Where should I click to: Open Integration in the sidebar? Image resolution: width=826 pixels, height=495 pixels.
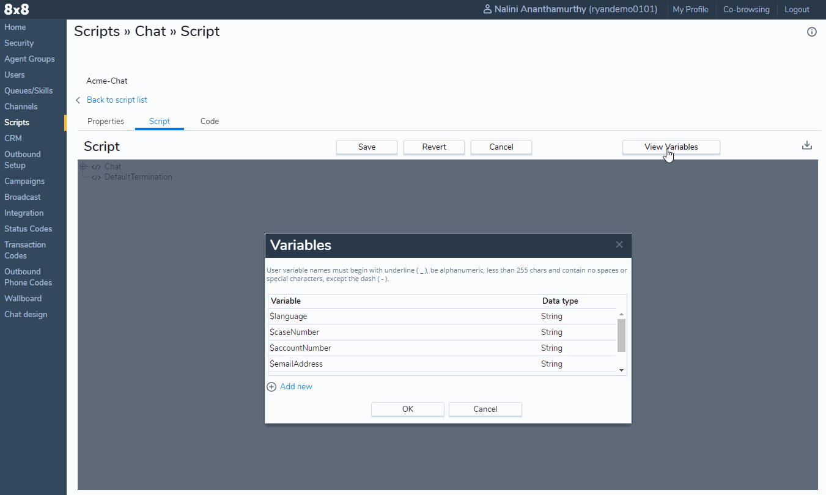coord(24,213)
